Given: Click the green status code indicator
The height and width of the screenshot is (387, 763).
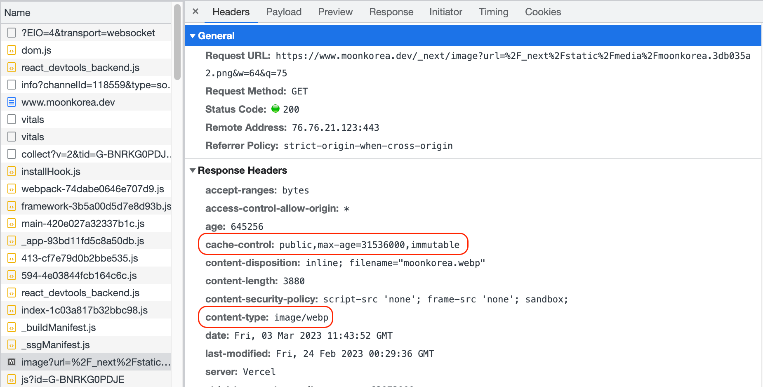Looking at the screenshot, I should 276,109.
